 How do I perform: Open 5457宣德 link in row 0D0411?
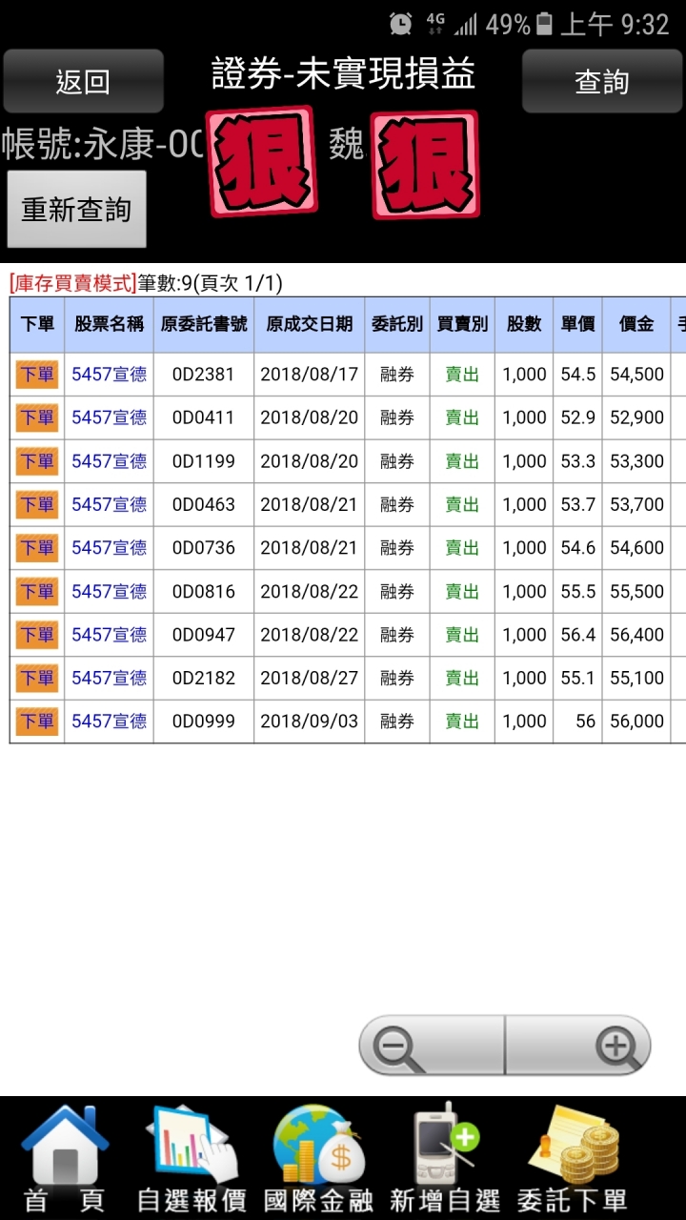(110, 417)
